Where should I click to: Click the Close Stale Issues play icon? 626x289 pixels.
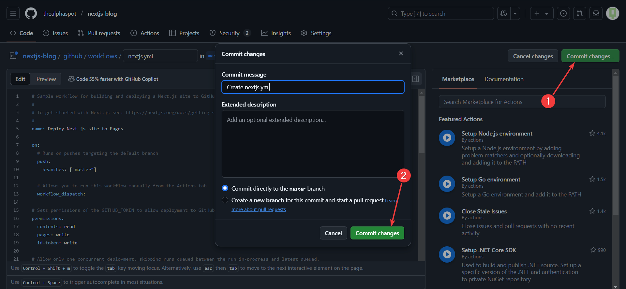(x=447, y=216)
